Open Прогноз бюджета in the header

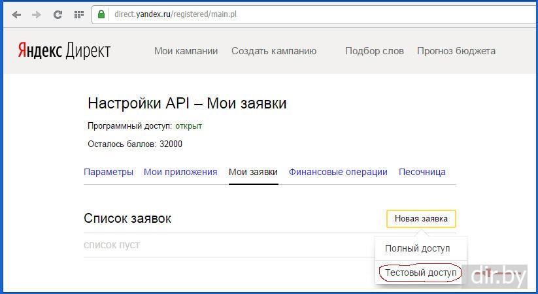[x=456, y=51]
